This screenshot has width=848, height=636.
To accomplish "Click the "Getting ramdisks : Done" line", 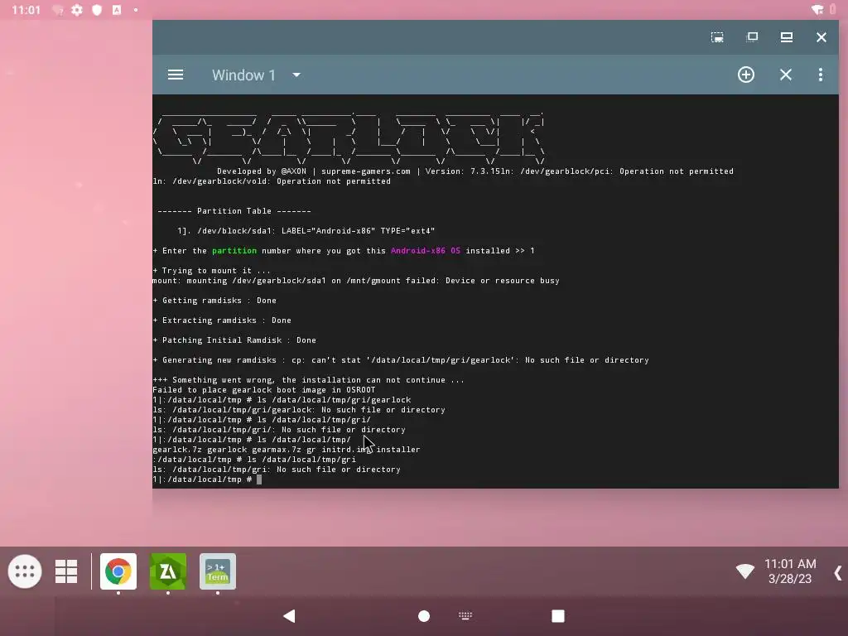I will 214,301.
